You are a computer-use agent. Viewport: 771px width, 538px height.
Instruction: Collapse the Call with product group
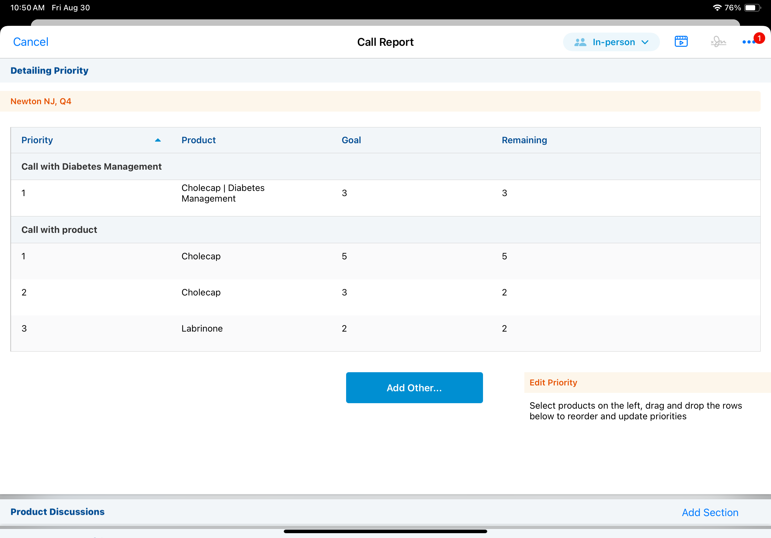point(59,230)
